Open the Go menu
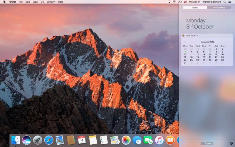Viewport: 235px width, 147px height. [x=42, y=2]
